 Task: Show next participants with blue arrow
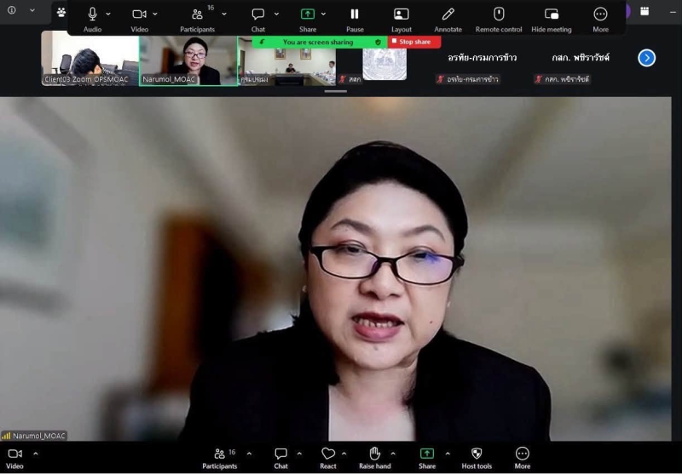point(646,58)
